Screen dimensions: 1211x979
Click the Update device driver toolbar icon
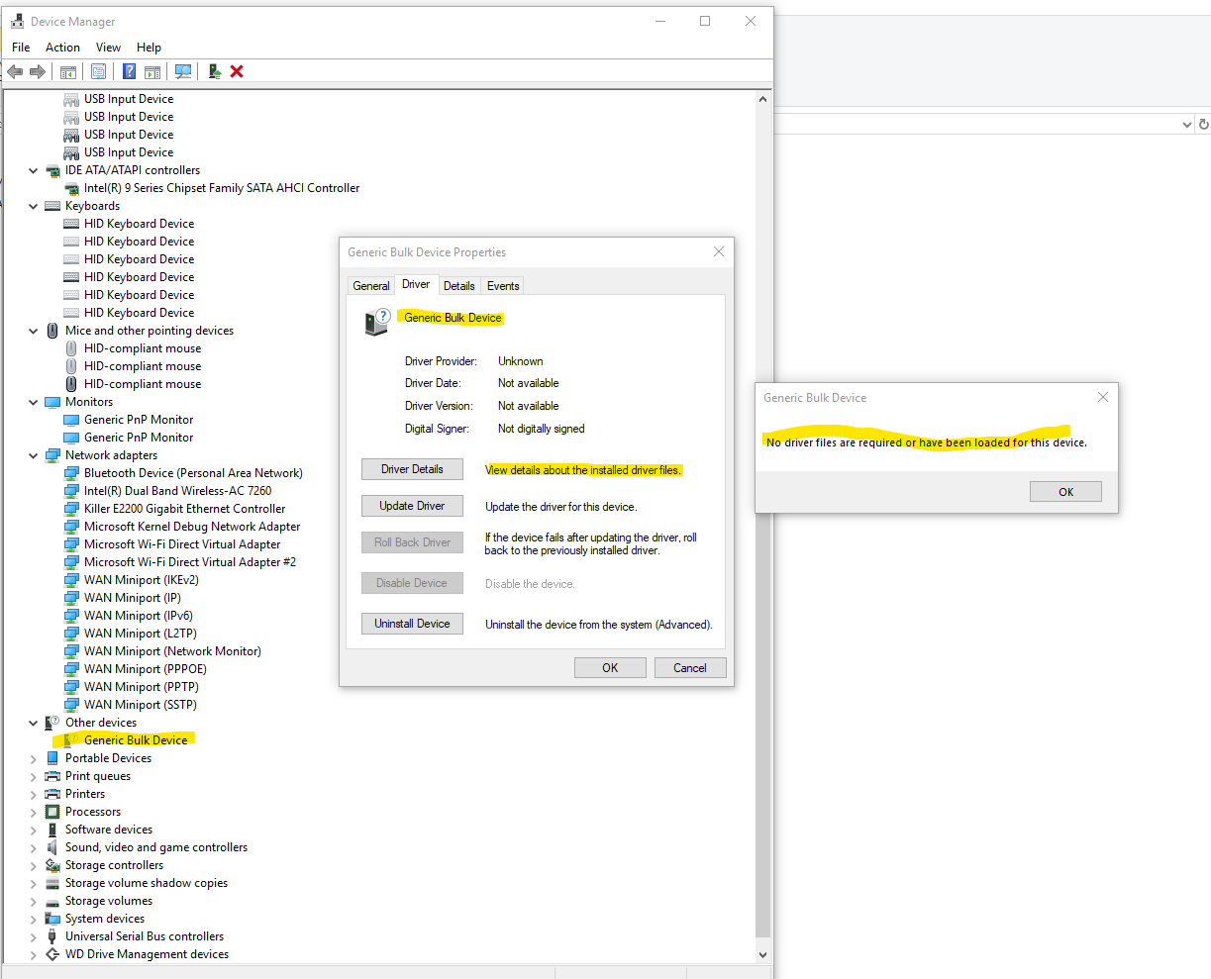[x=214, y=71]
